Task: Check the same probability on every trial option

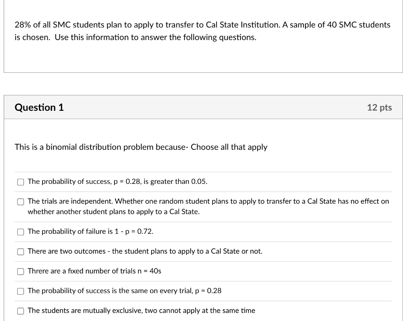Action: [x=20, y=291]
